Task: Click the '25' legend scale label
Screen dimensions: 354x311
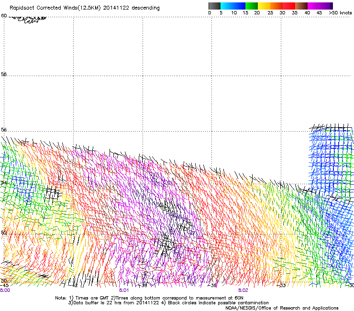Action: 270,12
